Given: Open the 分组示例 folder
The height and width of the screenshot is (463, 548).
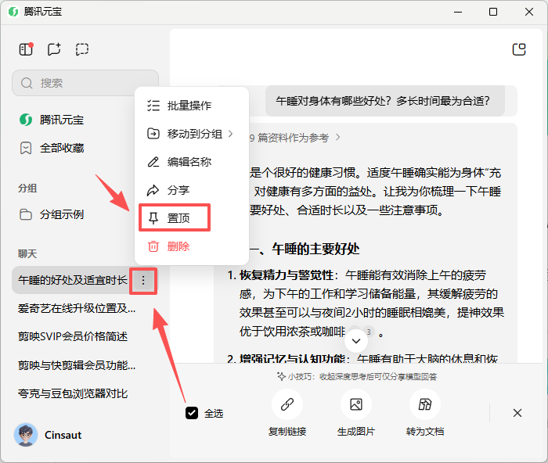Looking at the screenshot, I should (51, 214).
